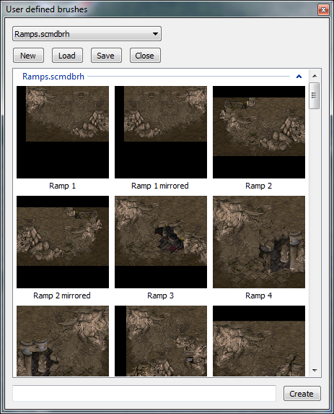334x414 pixels.
Task: Select the Ramp 3 brush thumbnail
Action: pyautogui.click(x=161, y=242)
